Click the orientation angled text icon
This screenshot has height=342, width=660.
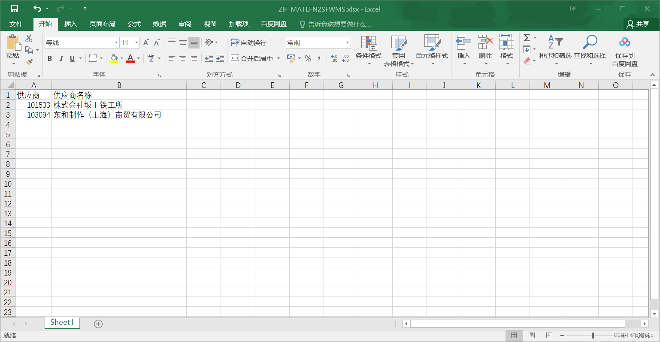click(x=209, y=42)
